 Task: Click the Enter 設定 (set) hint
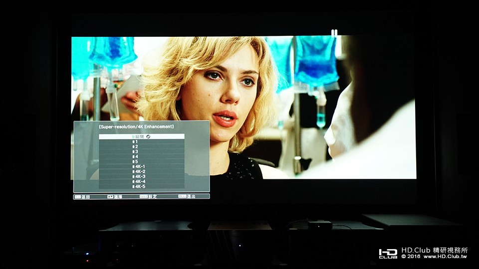tap(148, 197)
